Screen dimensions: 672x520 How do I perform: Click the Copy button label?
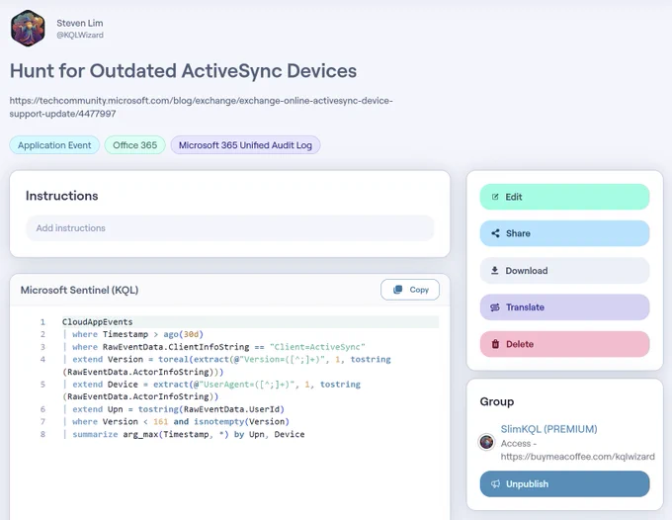click(x=419, y=290)
